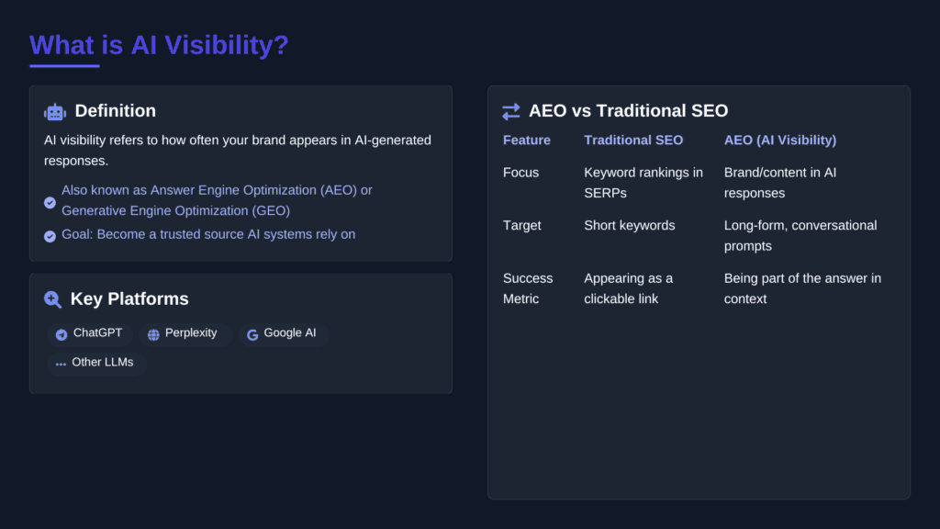The width and height of the screenshot is (940, 529).
Task: Click the exchange arrows icon by AEO vs Traditional SEO
Action: [510, 110]
